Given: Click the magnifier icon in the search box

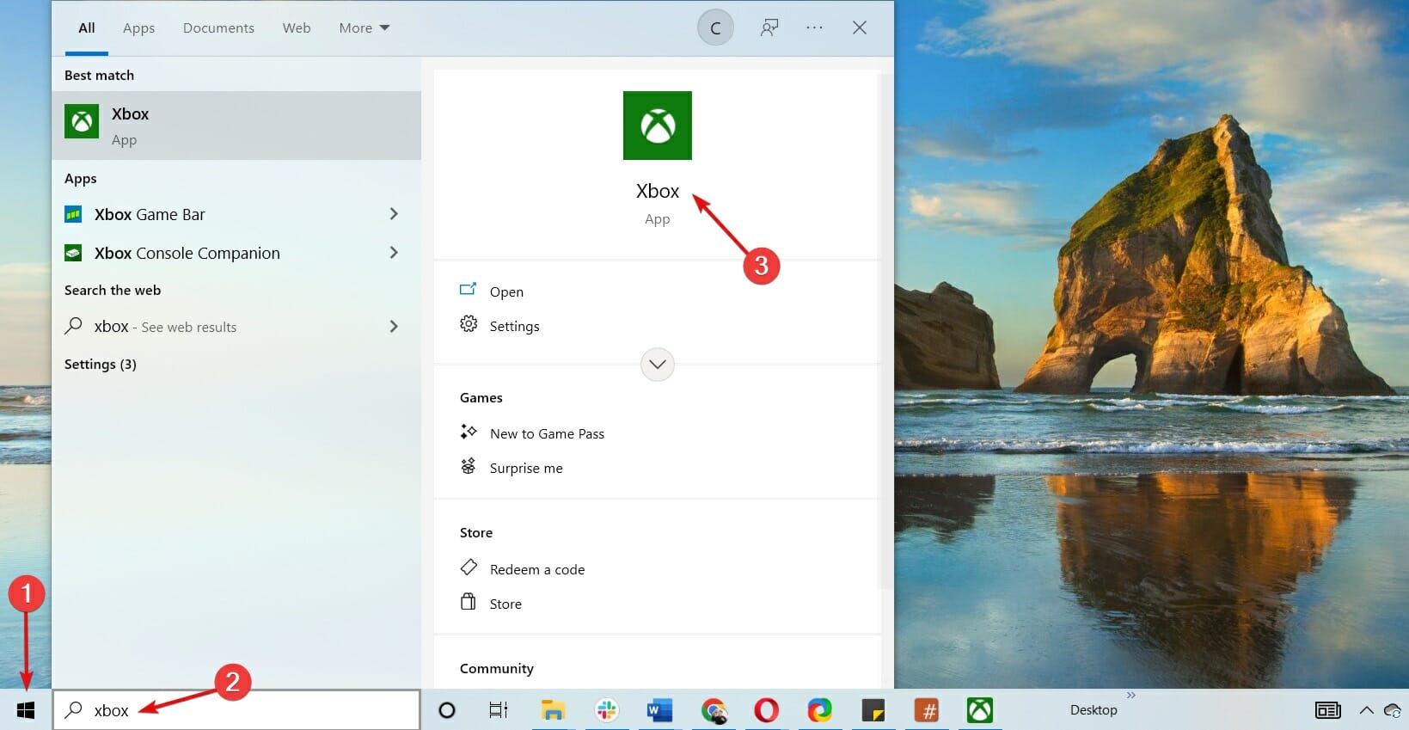Looking at the screenshot, I should 74,709.
